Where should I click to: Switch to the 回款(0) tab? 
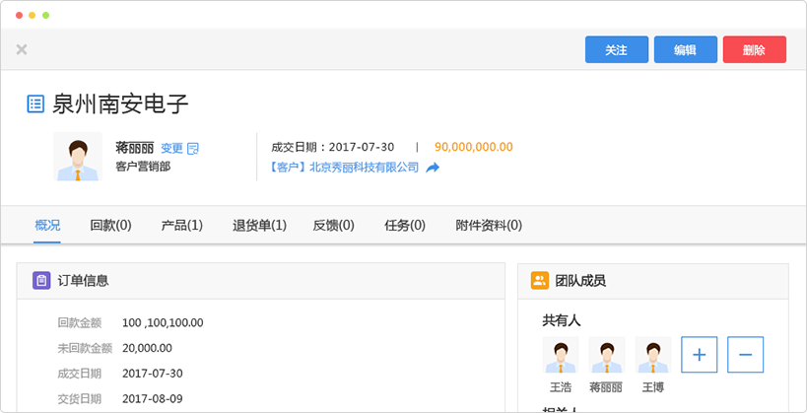pos(110,226)
